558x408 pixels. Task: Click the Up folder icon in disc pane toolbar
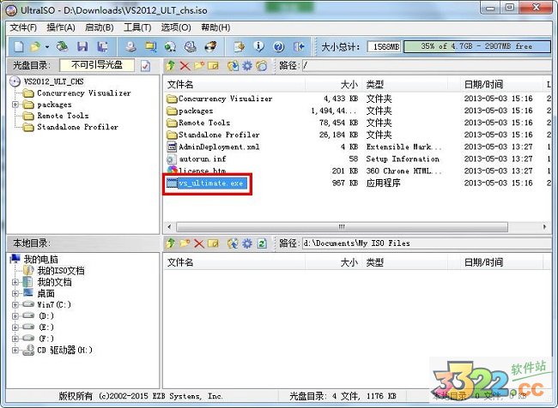click(171, 65)
